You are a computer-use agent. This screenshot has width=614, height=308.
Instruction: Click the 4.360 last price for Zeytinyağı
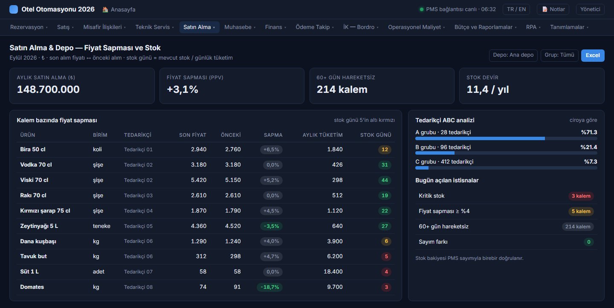pyautogui.click(x=199, y=226)
